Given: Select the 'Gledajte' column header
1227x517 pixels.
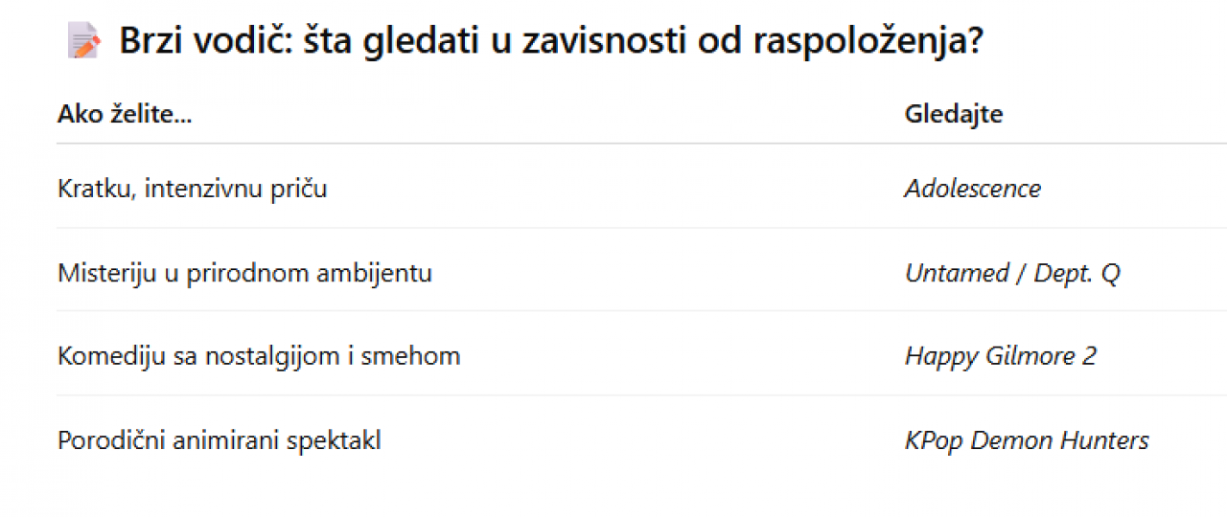Looking at the screenshot, I should coord(954,114).
